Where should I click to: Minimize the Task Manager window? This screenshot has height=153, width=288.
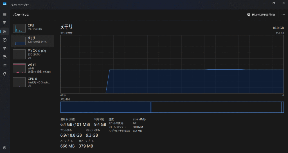[264, 3]
